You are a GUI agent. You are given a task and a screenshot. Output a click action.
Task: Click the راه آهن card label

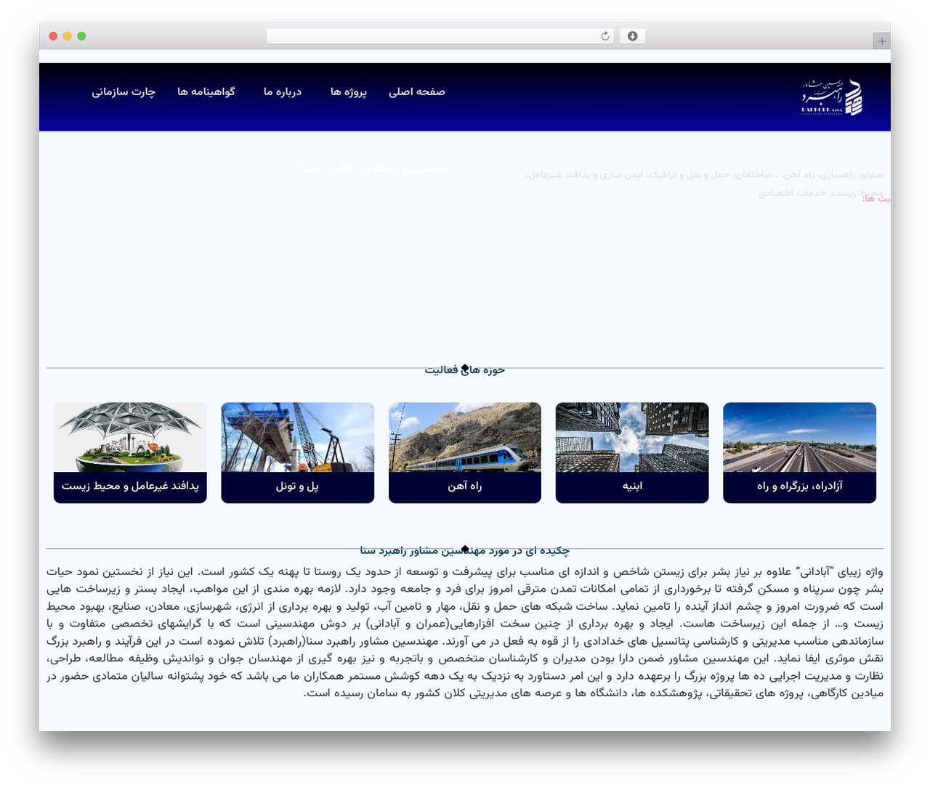465,486
